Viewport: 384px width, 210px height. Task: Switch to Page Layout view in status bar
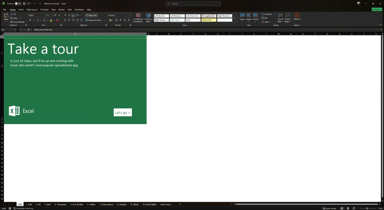pos(348,208)
